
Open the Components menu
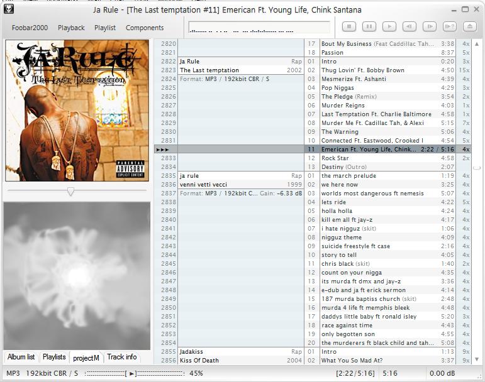tap(145, 28)
